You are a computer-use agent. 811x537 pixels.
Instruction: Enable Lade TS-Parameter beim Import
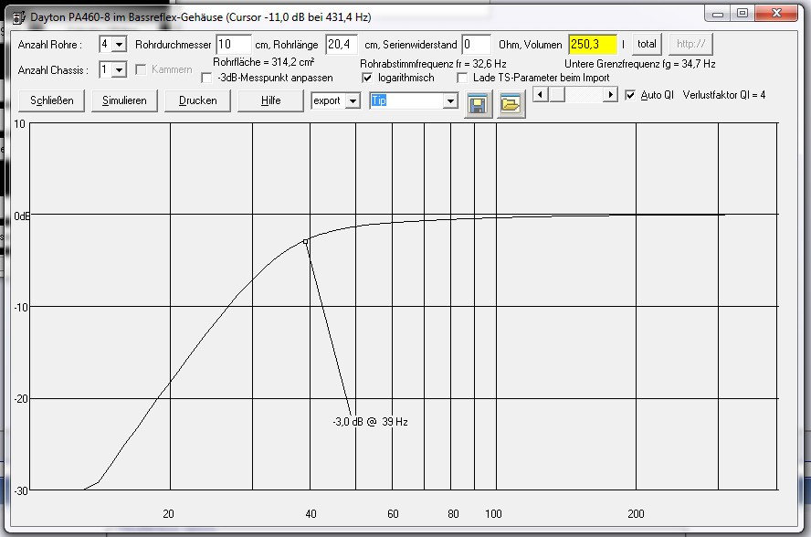pyautogui.click(x=462, y=79)
